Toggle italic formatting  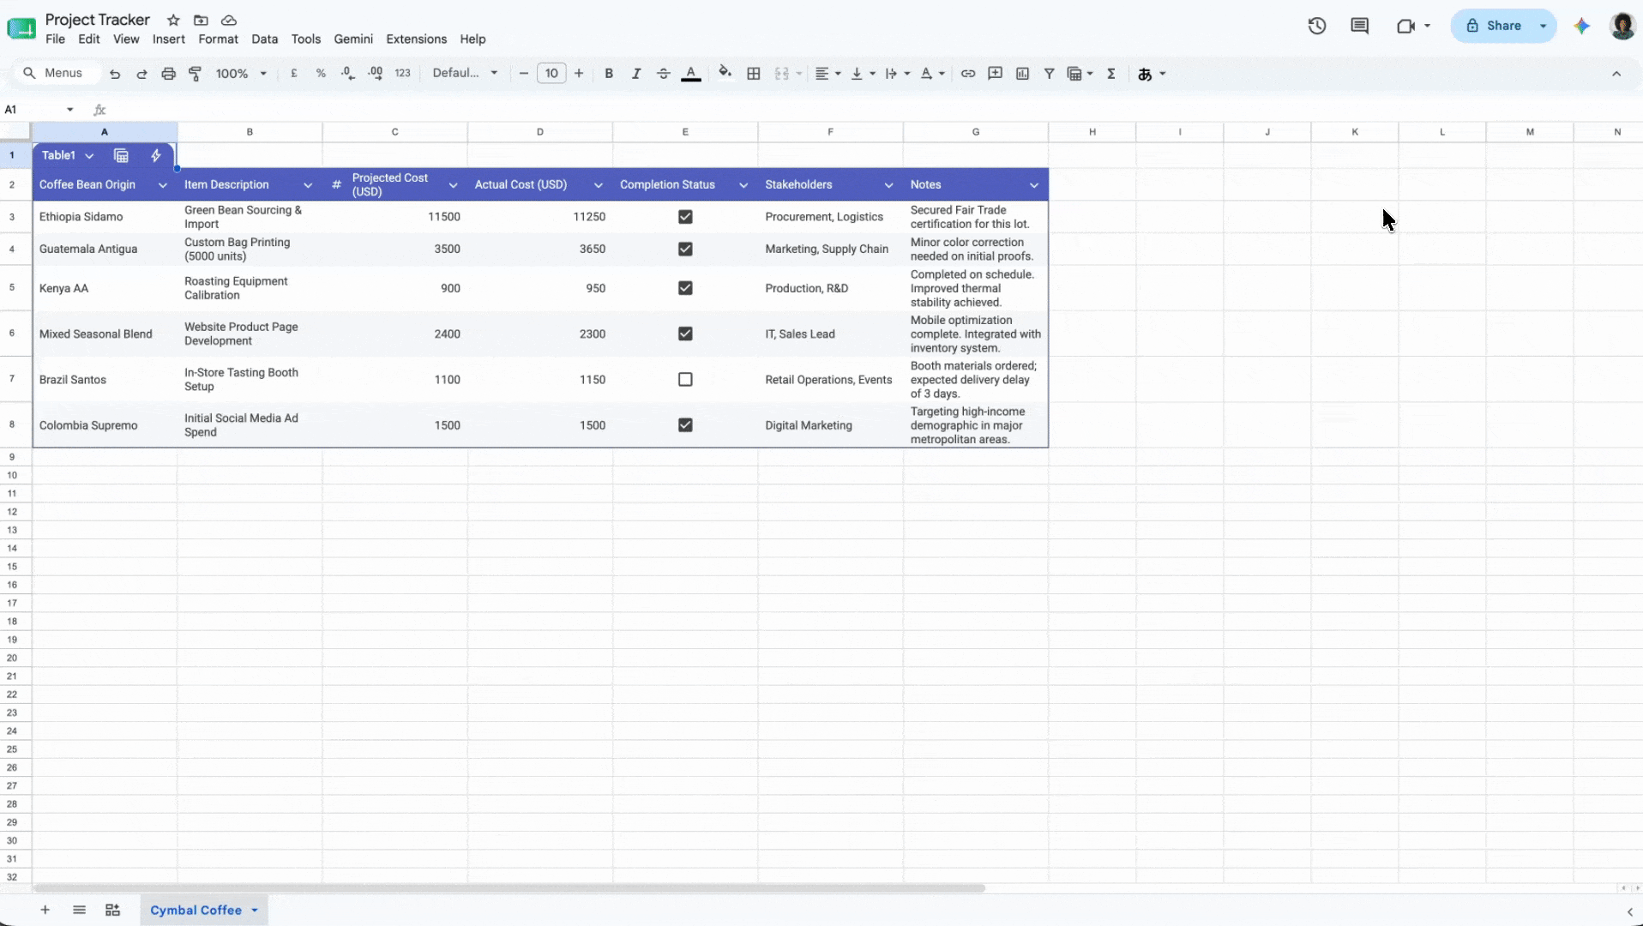(636, 74)
